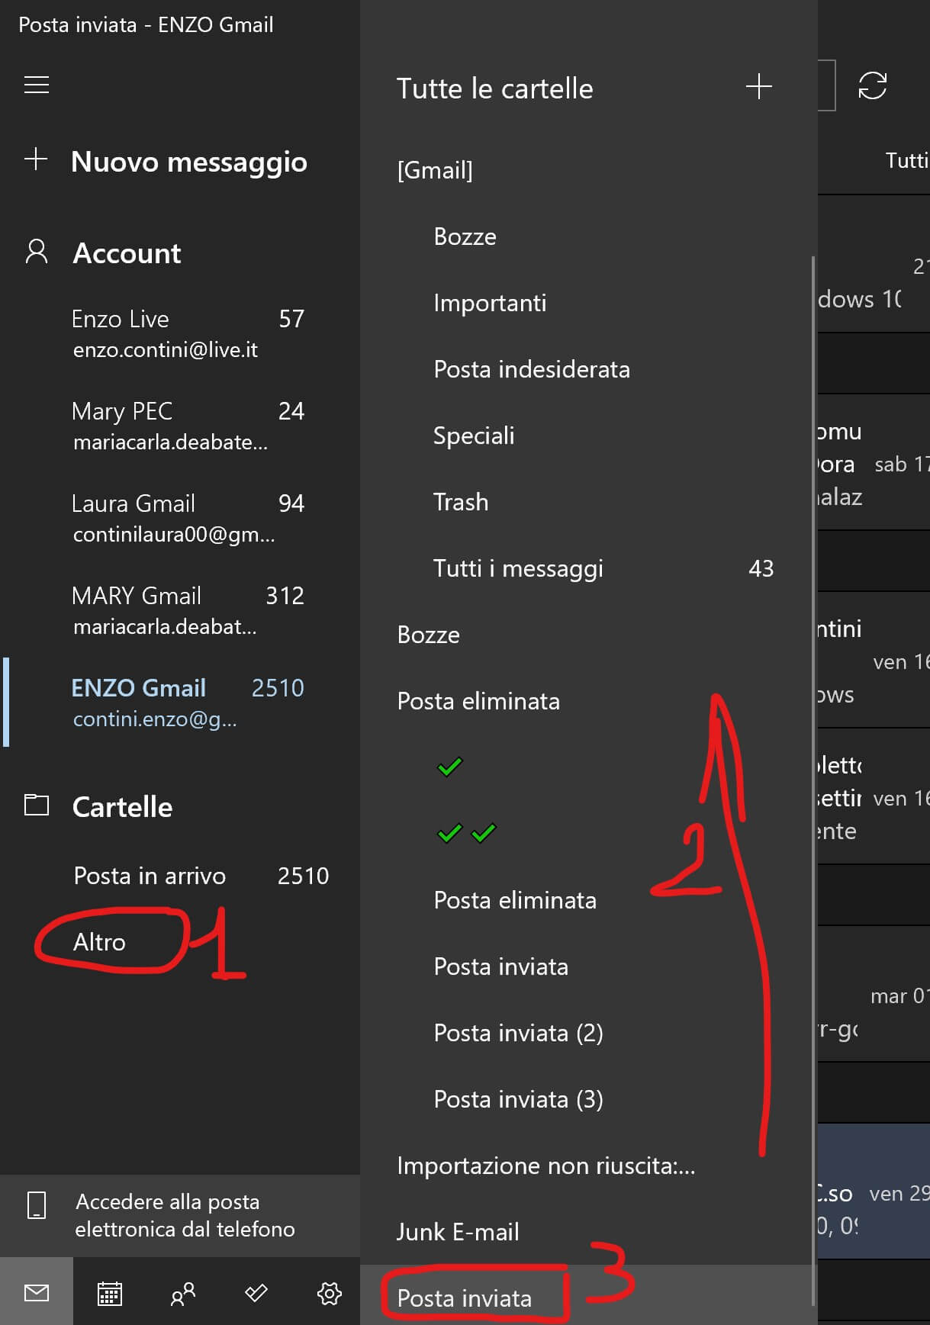Viewport: 930px width, 1325px height.
Task: Switch to Mail envelope icon
Action: (37, 1293)
